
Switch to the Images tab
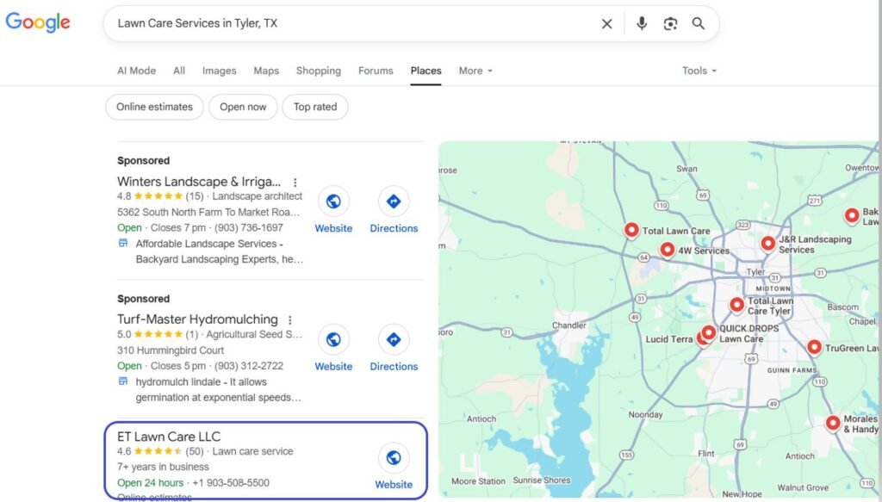point(219,71)
